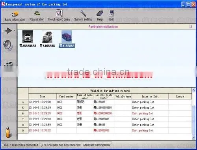Screen dimensions: 197x150
Task: Click Vehicles in-and-out record table title
Action: [110, 91]
